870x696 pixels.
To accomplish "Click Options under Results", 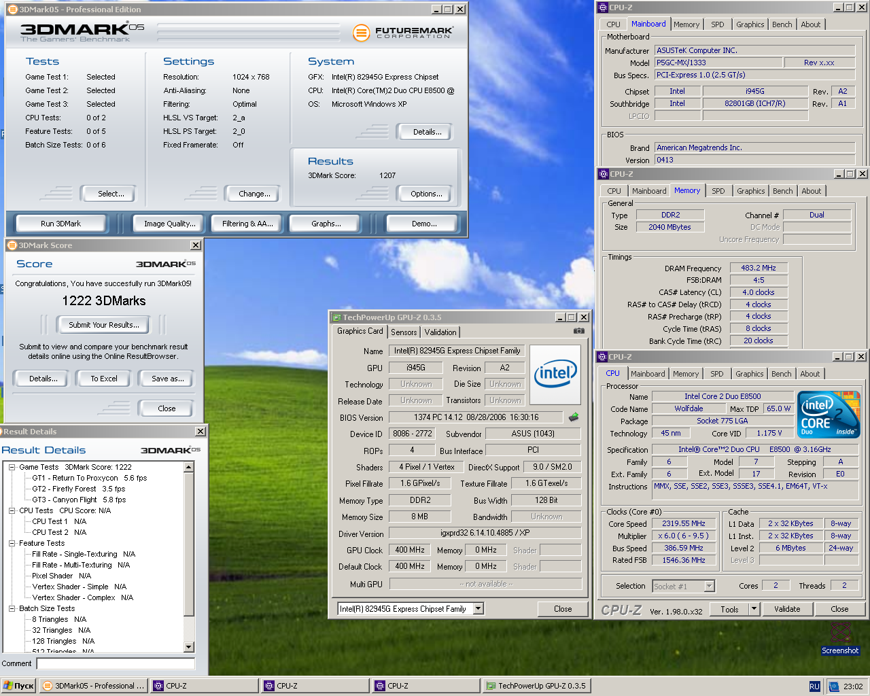I will coord(426,194).
